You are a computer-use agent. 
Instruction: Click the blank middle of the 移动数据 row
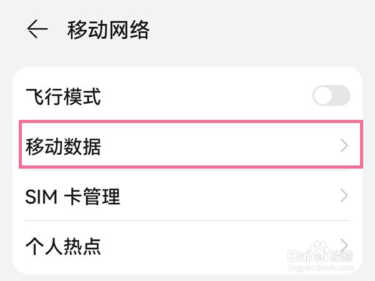click(219, 147)
